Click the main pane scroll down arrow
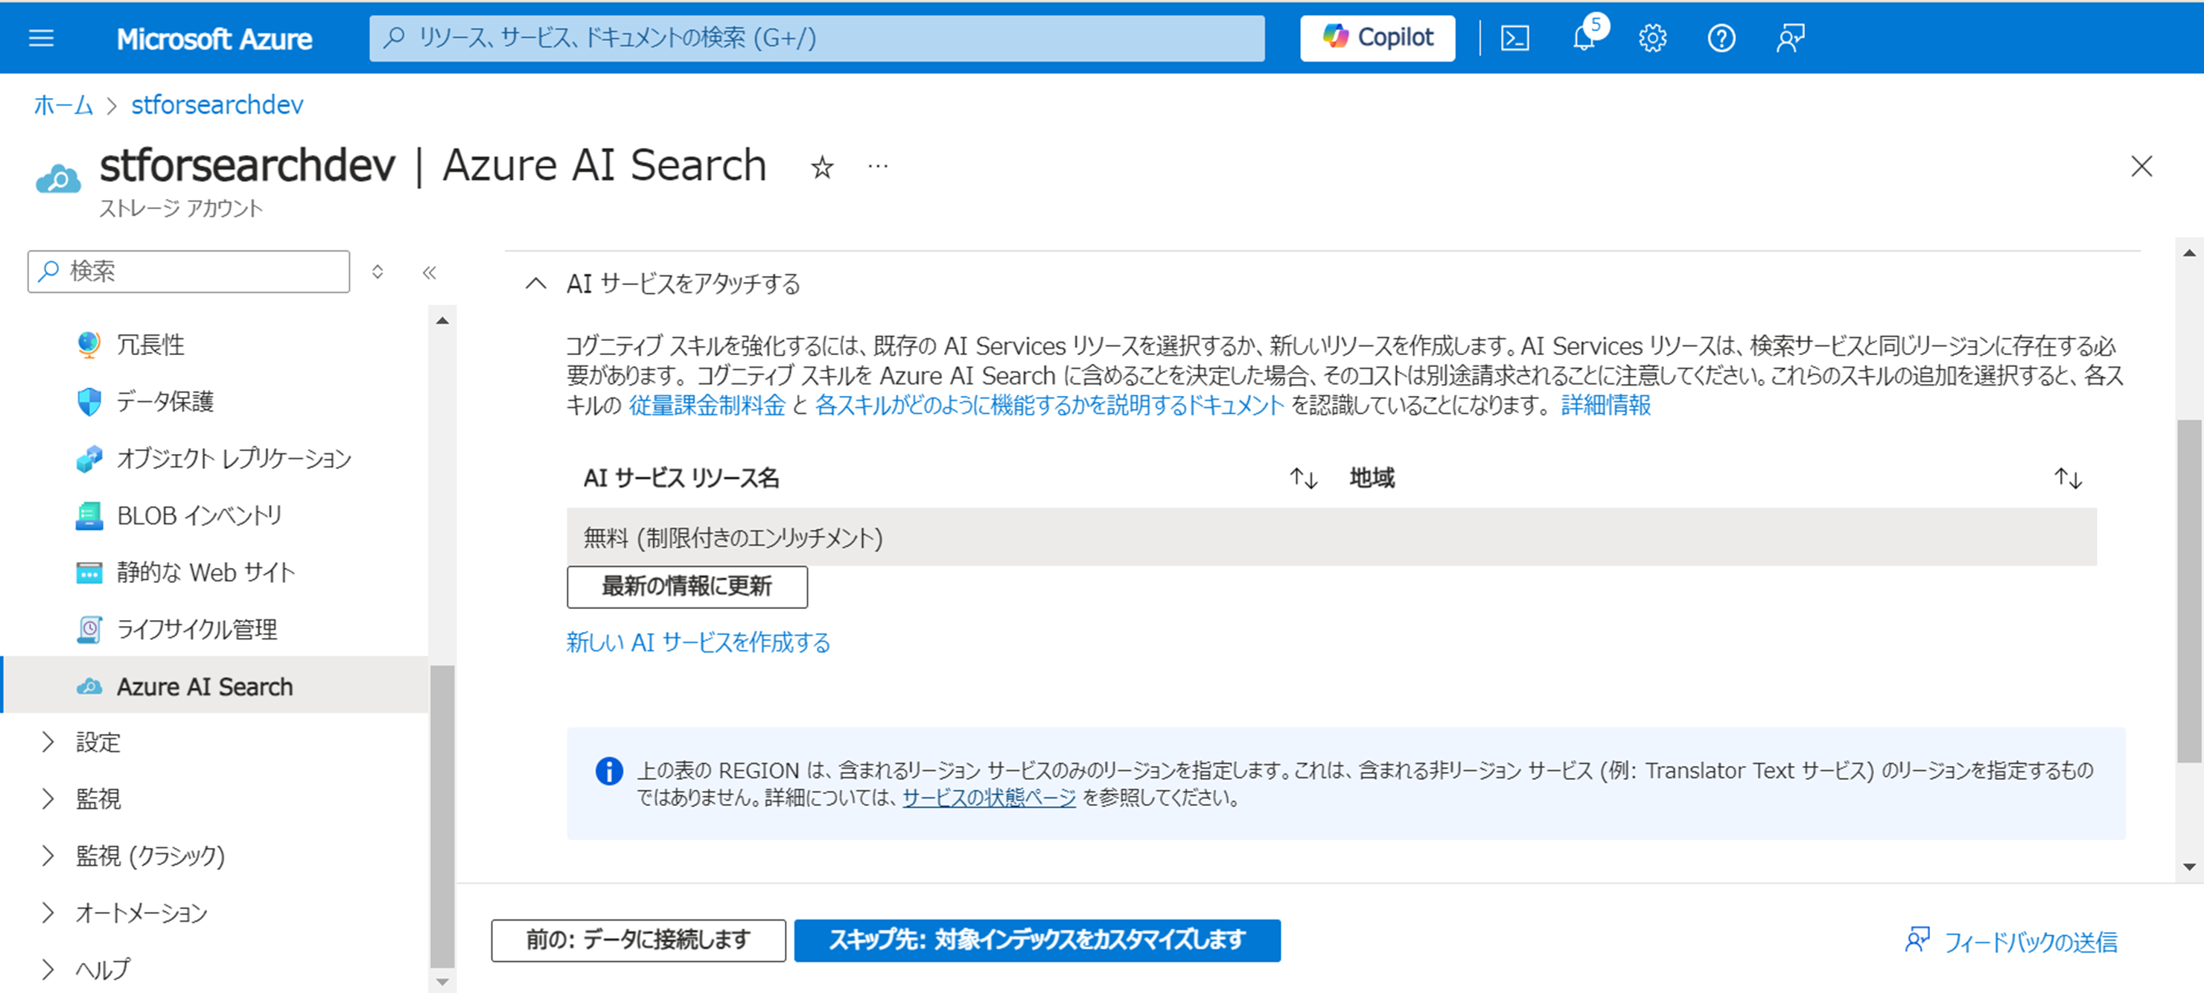The width and height of the screenshot is (2204, 993). pyautogui.click(x=2189, y=866)
